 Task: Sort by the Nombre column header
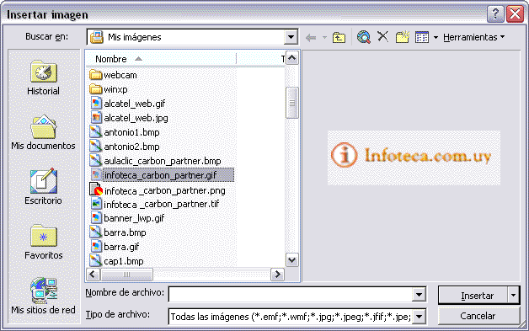161,59
